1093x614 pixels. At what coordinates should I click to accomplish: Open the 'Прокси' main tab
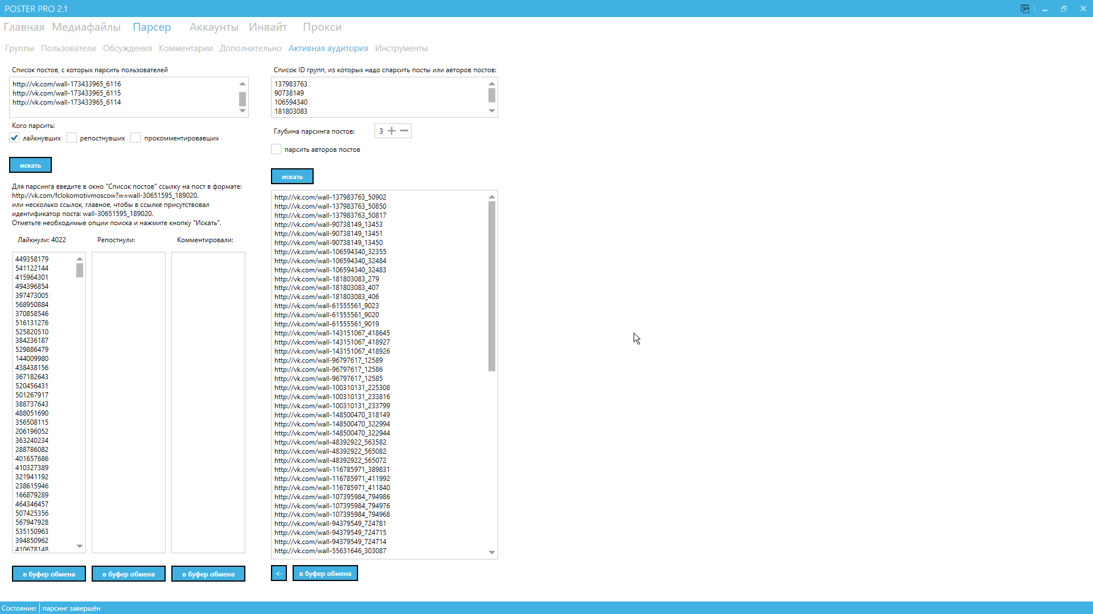tap(322, 27)
